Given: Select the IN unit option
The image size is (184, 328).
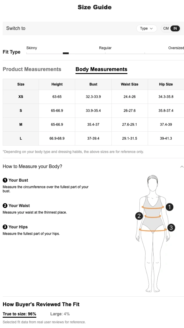Looking at the screenshot, I should point(175,28).
